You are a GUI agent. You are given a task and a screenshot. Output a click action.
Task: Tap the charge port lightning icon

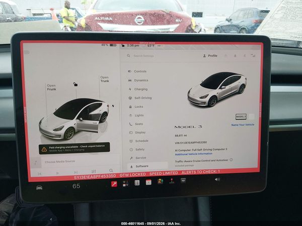coord(113,106)
